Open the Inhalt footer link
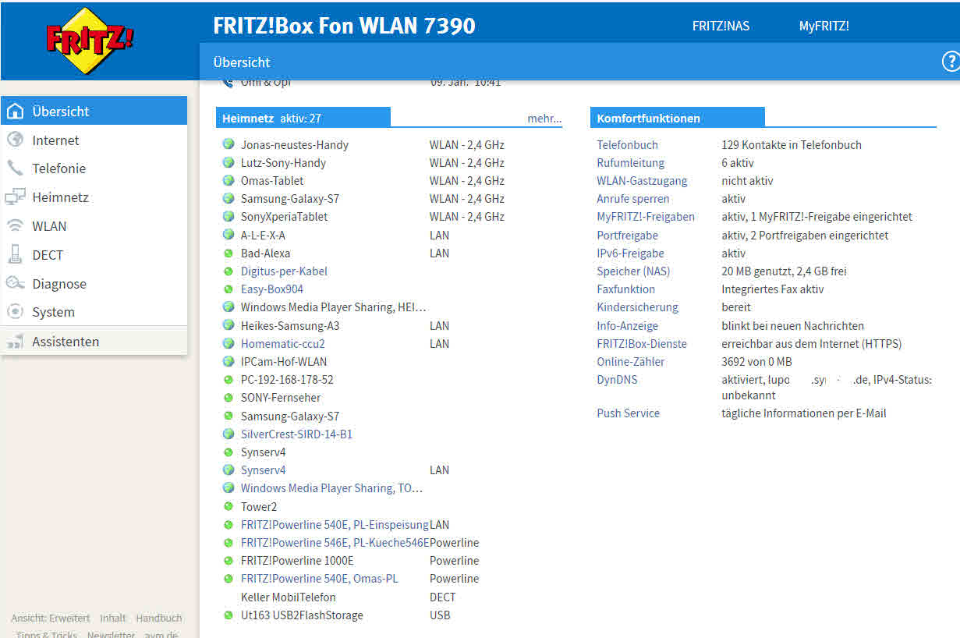The width and height of the screenshot is (960, 638). [113, 618]
